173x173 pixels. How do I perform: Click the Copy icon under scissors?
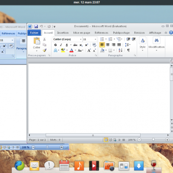tap(45, 45)
